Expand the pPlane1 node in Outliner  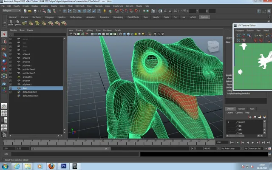(11, 54)
